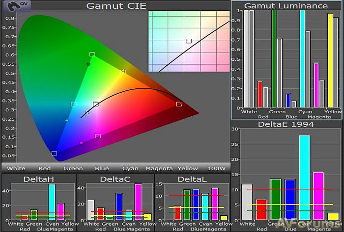Click the QV binoculars quick view icon
The image size is (344, 232).
click(x=10, y=6)
